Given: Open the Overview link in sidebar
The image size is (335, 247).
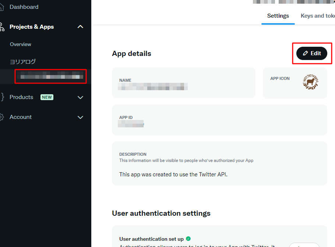Looking at the screenshot, I should (x=21, y=44).
